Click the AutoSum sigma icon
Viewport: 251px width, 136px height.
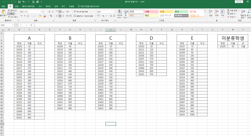(228, 10)
